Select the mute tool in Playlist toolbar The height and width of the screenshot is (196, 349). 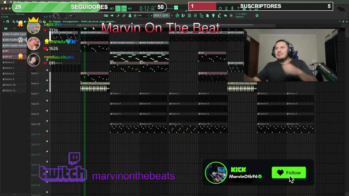pos(25,22)
